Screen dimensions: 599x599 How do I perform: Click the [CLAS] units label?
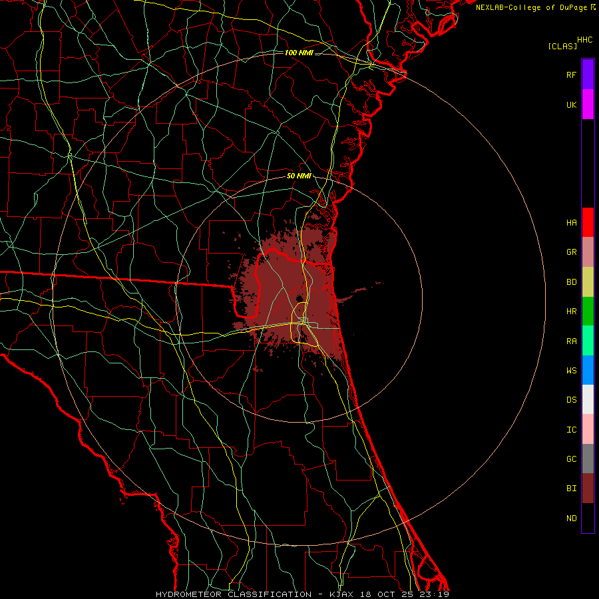pyautogui.click(x=562, y=46)
